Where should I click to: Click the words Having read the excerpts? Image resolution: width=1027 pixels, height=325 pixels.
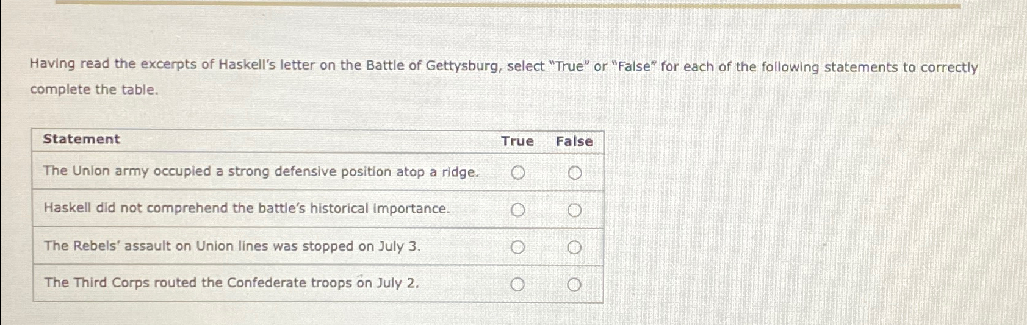pos(114,63)
